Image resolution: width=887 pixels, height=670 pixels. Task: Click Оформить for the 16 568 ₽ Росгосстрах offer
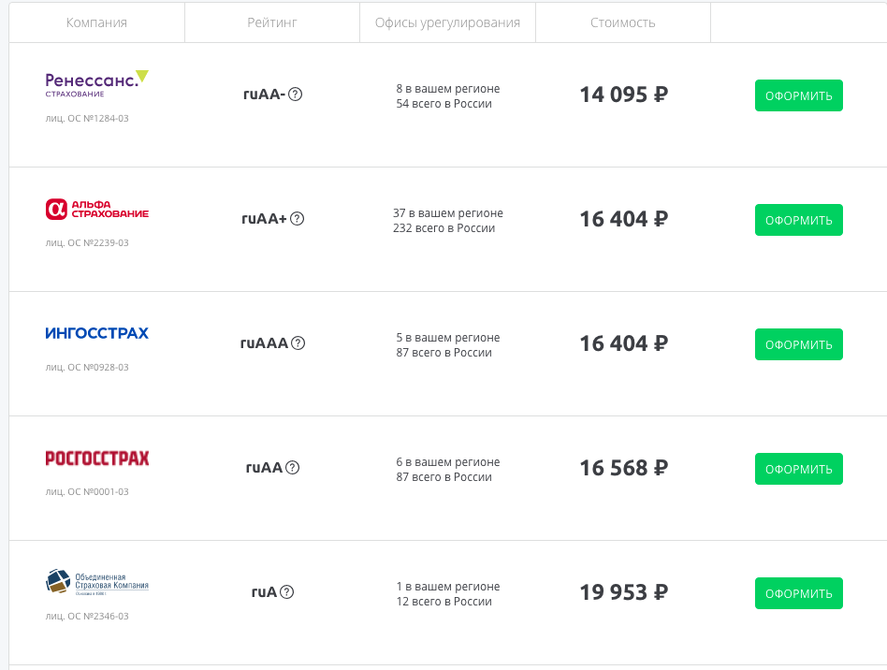coord(799,469)
